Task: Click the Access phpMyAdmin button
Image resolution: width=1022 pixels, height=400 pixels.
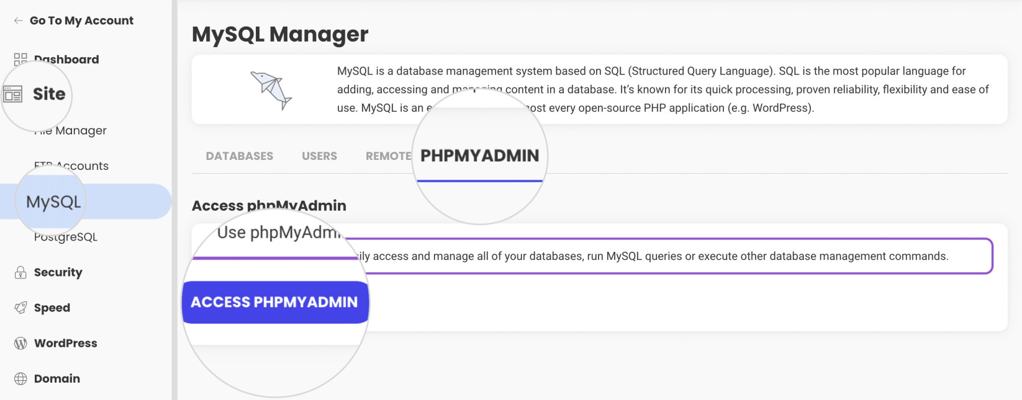Action: 274,302
